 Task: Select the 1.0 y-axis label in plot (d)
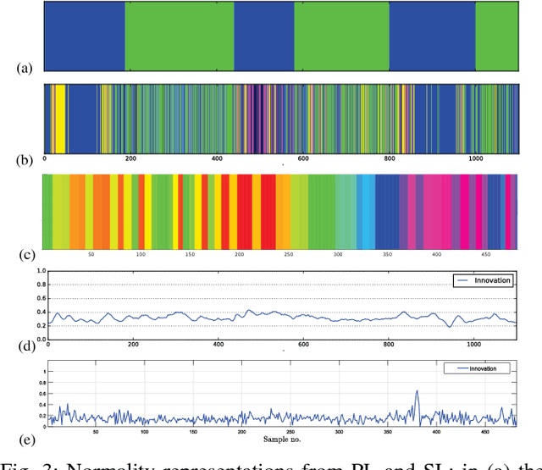tap(39, 271)
